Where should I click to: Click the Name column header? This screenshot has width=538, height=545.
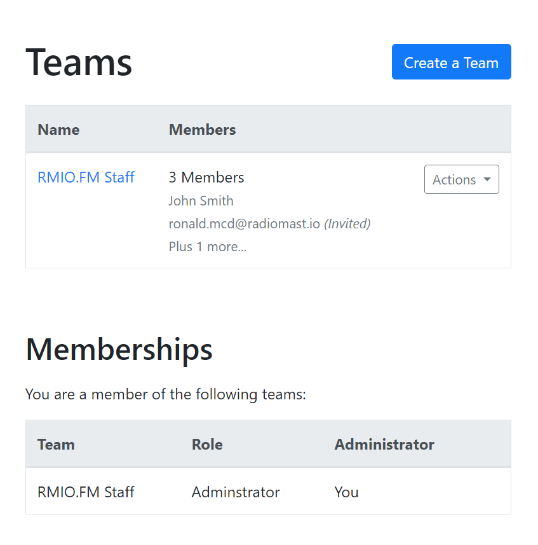pos(58,130)
